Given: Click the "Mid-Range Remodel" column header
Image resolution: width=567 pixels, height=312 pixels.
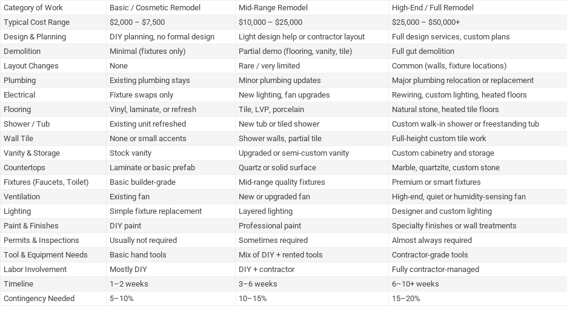Looking at the screenshot, I should (273, 8).
